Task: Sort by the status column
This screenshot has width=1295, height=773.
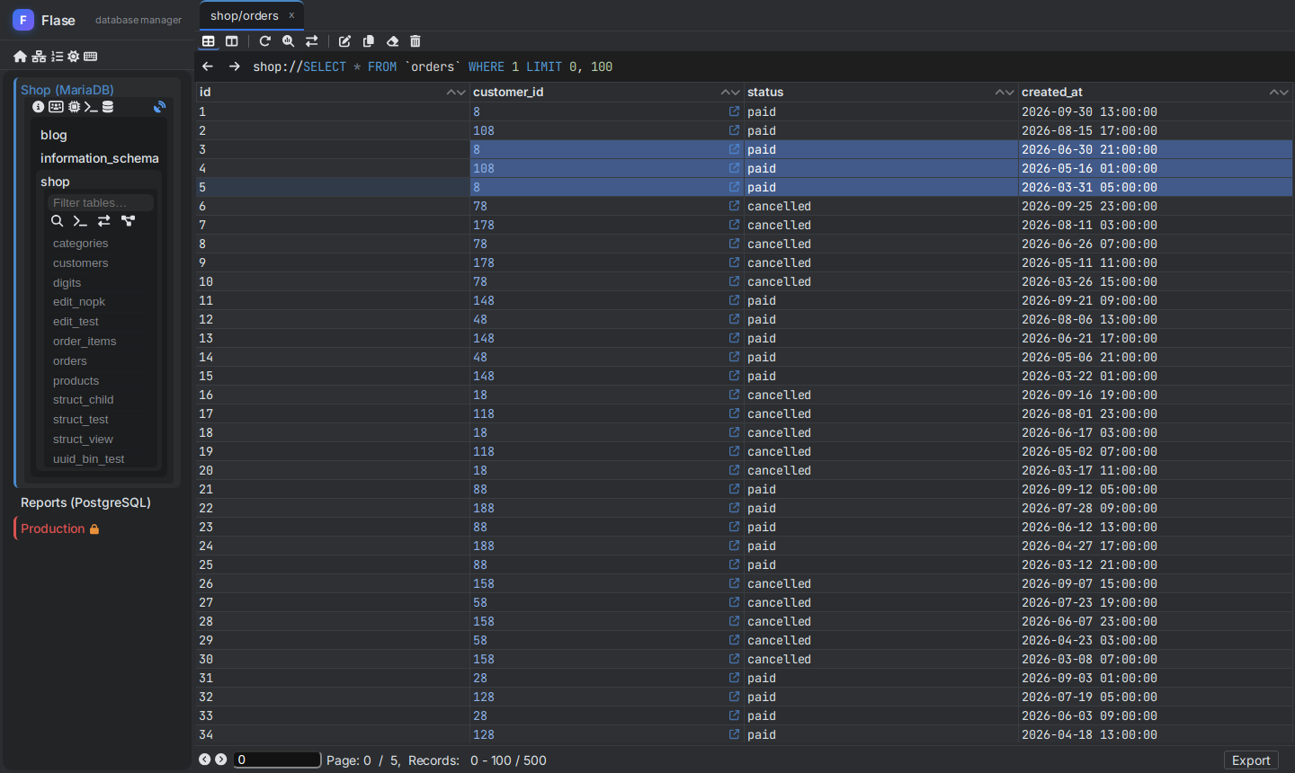Action: tap(1005, 93)
